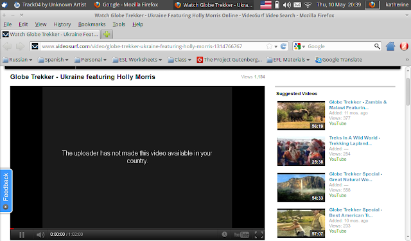
Task: Click the Google search input field
Action: point(340,46)
